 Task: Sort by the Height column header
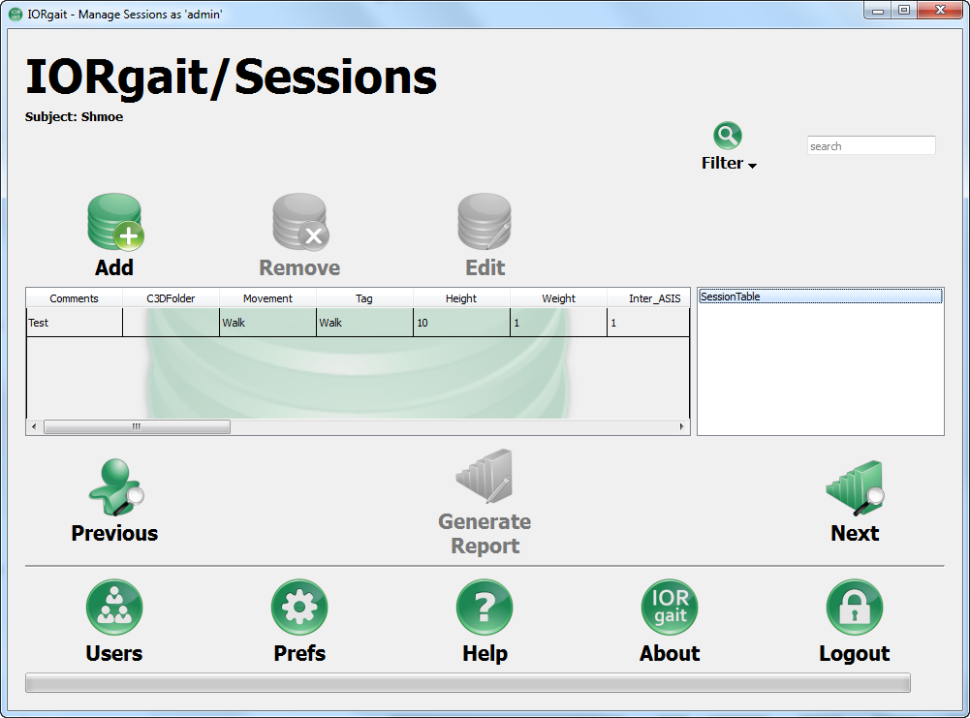click(461, 298)
